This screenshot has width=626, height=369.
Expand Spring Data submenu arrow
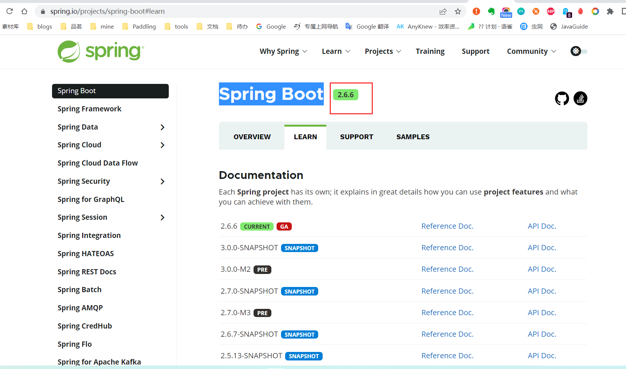click(x=162, y=127)
